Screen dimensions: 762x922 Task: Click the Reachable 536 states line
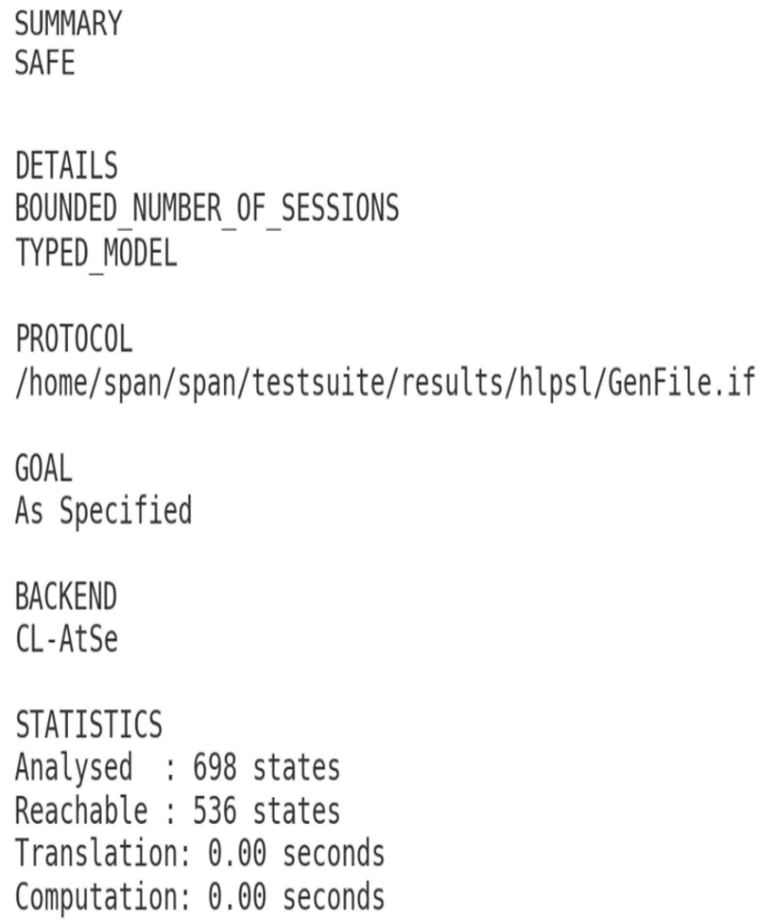pos(178,810)
